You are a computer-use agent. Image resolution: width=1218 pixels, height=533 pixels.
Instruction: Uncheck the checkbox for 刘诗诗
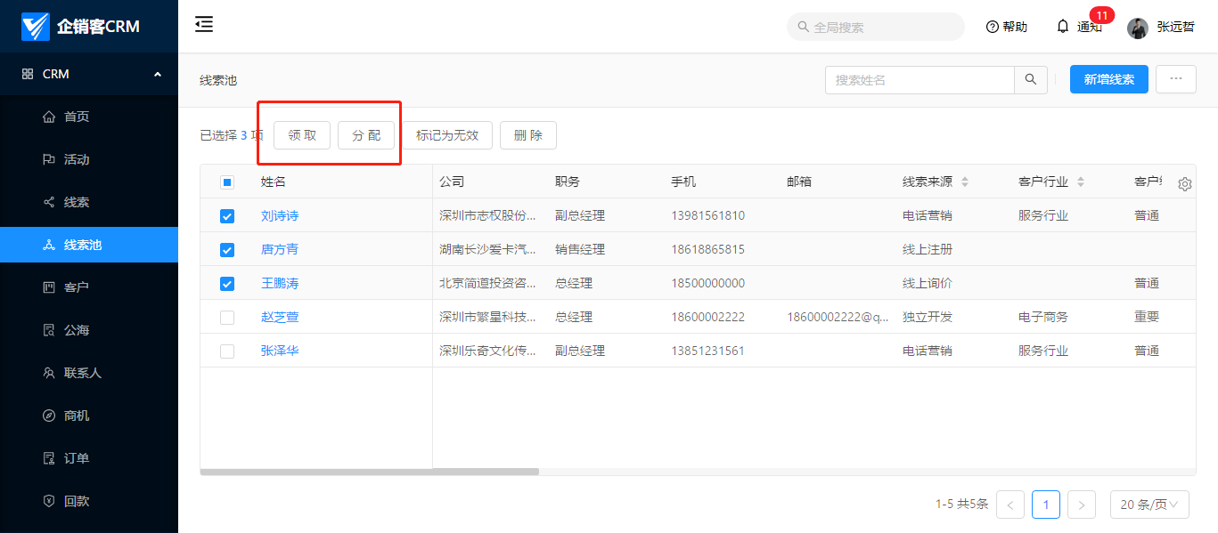click(227, 216)
